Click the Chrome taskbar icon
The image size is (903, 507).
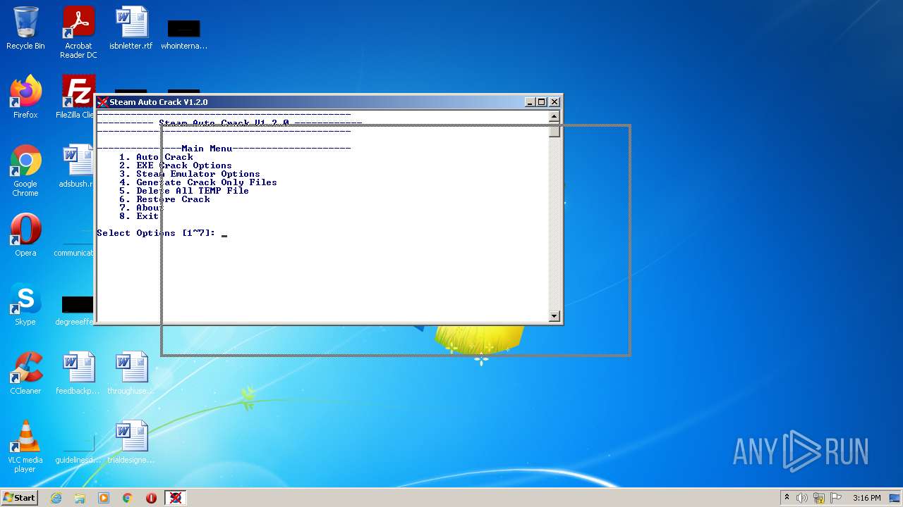pos(128,498)
